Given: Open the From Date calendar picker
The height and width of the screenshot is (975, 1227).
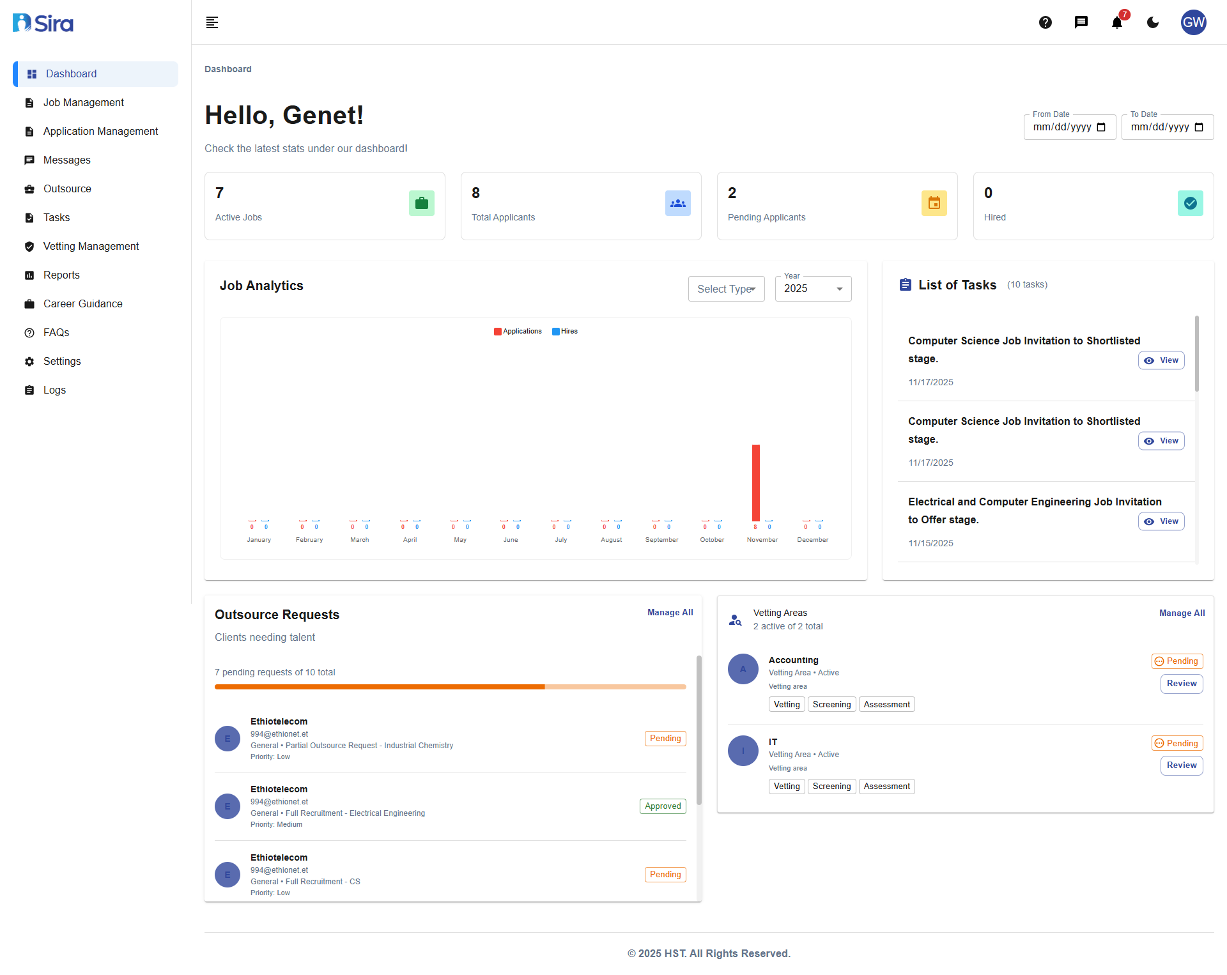Looking at the screenshot, I should click(x=1101, y=127).
